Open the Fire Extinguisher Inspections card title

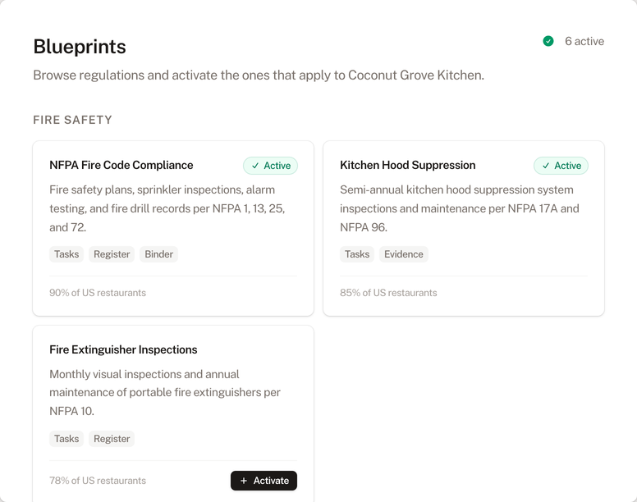pyautogui.click(x=123, y=349)
